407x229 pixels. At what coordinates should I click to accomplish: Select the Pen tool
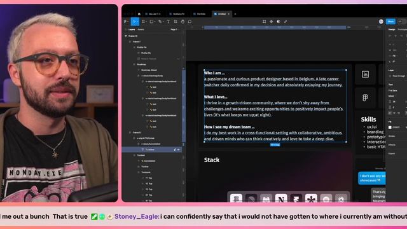click(160, 22)
